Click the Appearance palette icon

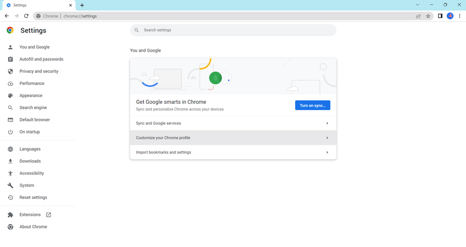[10, 96]
